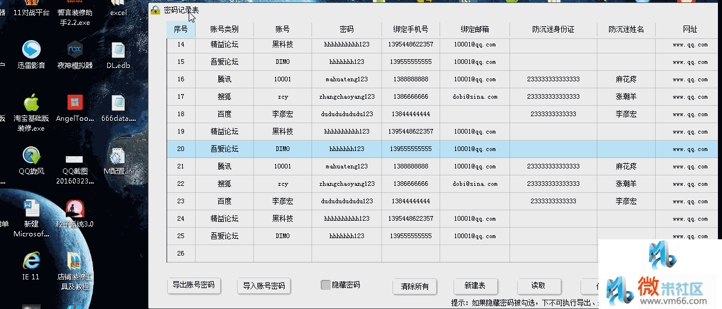Select 吾爱论坛 in row 15
The width and height of the screenshot is (722, 309).
[x=224, y=62]
